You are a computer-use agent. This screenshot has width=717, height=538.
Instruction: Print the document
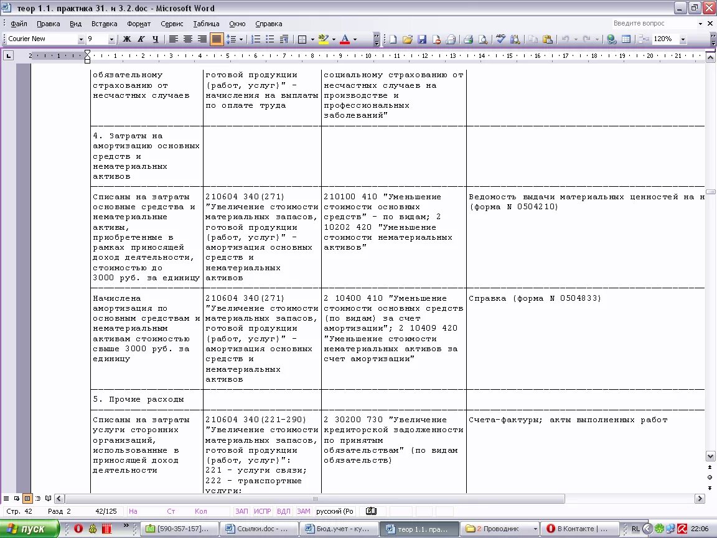tap(468, 39)
